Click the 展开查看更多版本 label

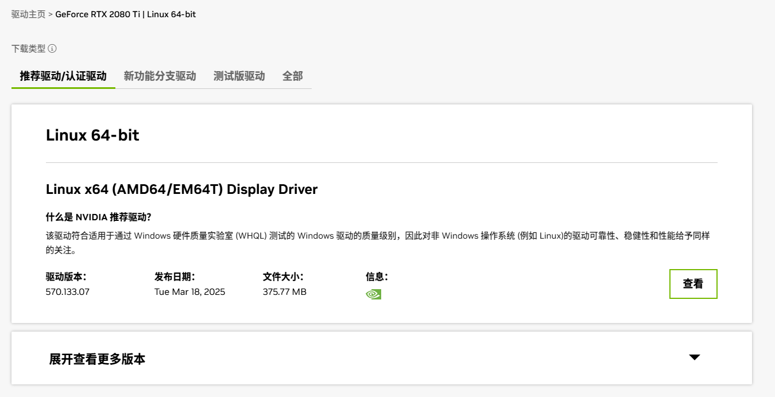[97, 359]
